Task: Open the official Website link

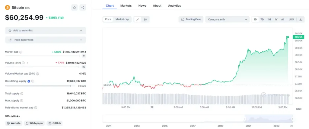Action: 14,123
